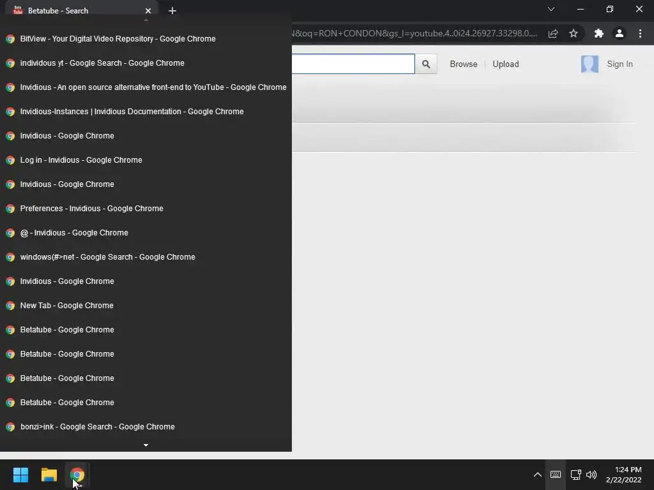Click Chrome icon beside BitView entry

point(10,39)
